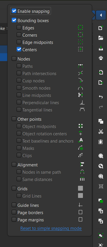Viewport: 107px width, 247px height.
Task: Click the Open file folder icon
Action: tap(101, 38)
